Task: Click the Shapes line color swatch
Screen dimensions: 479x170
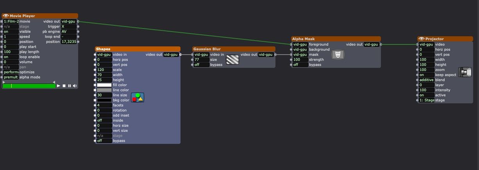Action: coord(104,90)
